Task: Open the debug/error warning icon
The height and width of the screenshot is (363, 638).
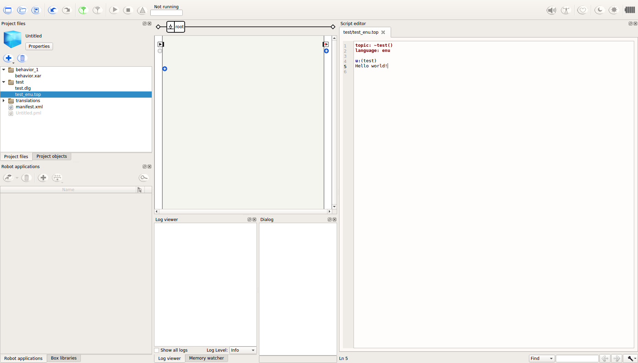Action: point(142,10)
